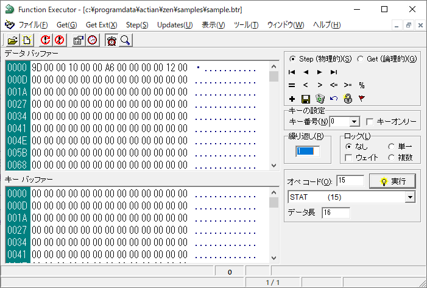This screenshot has height=288, width=427.
Task: Click the data buffer vertical scrollbar
Action: click(273, 116)
